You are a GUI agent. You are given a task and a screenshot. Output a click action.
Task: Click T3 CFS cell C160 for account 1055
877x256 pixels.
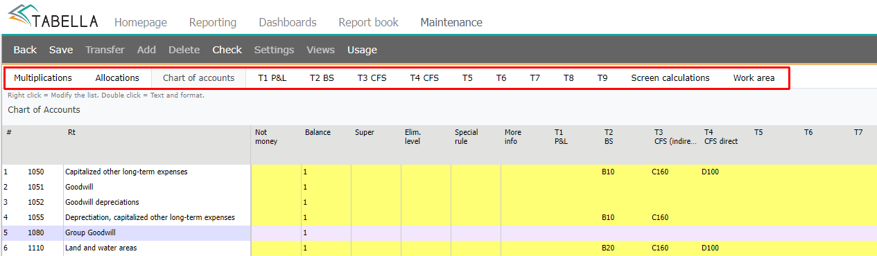(660, 217)
